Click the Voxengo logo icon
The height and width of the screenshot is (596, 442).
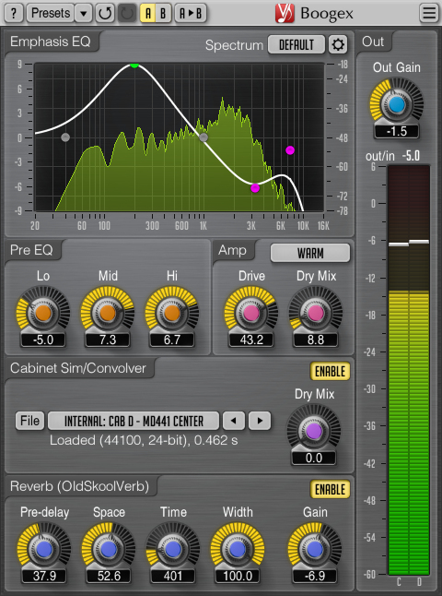(x=285, y=13)
